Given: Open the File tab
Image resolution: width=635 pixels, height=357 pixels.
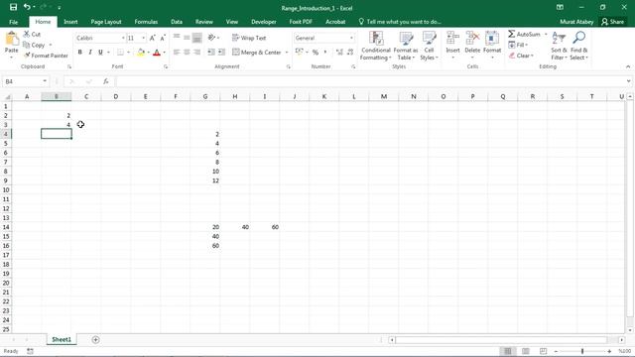Looking at the screenshot, I should click(13, 22).
